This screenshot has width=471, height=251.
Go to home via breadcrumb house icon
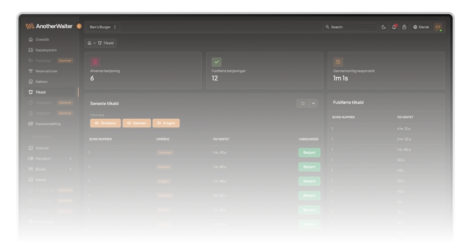click(89, 43)
